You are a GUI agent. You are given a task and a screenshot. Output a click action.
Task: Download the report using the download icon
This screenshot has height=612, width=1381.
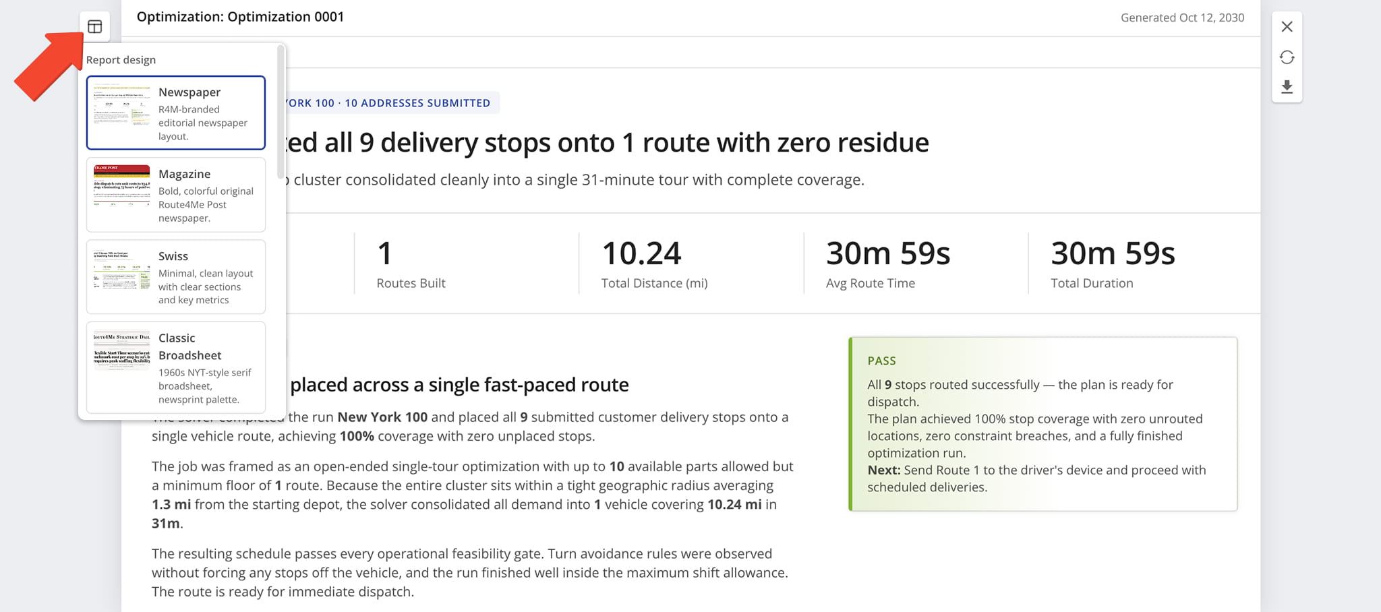1287,87
